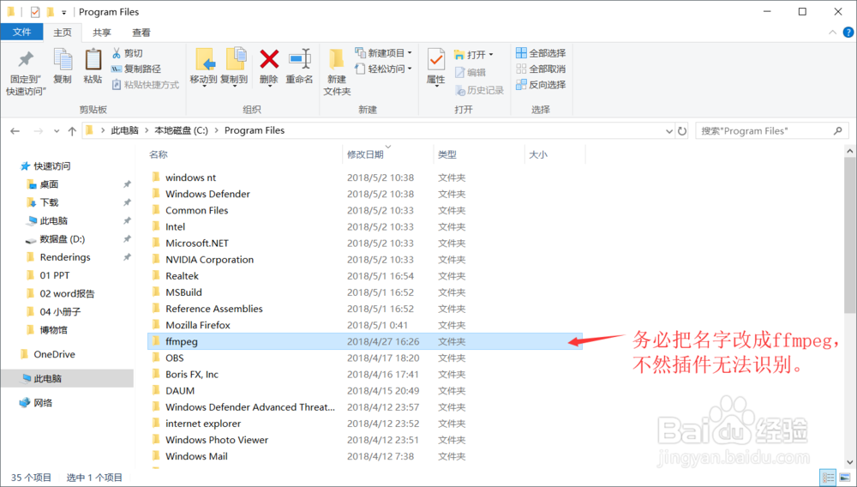
Task: Click the Up one level arrow
Action: pos(72,130)
